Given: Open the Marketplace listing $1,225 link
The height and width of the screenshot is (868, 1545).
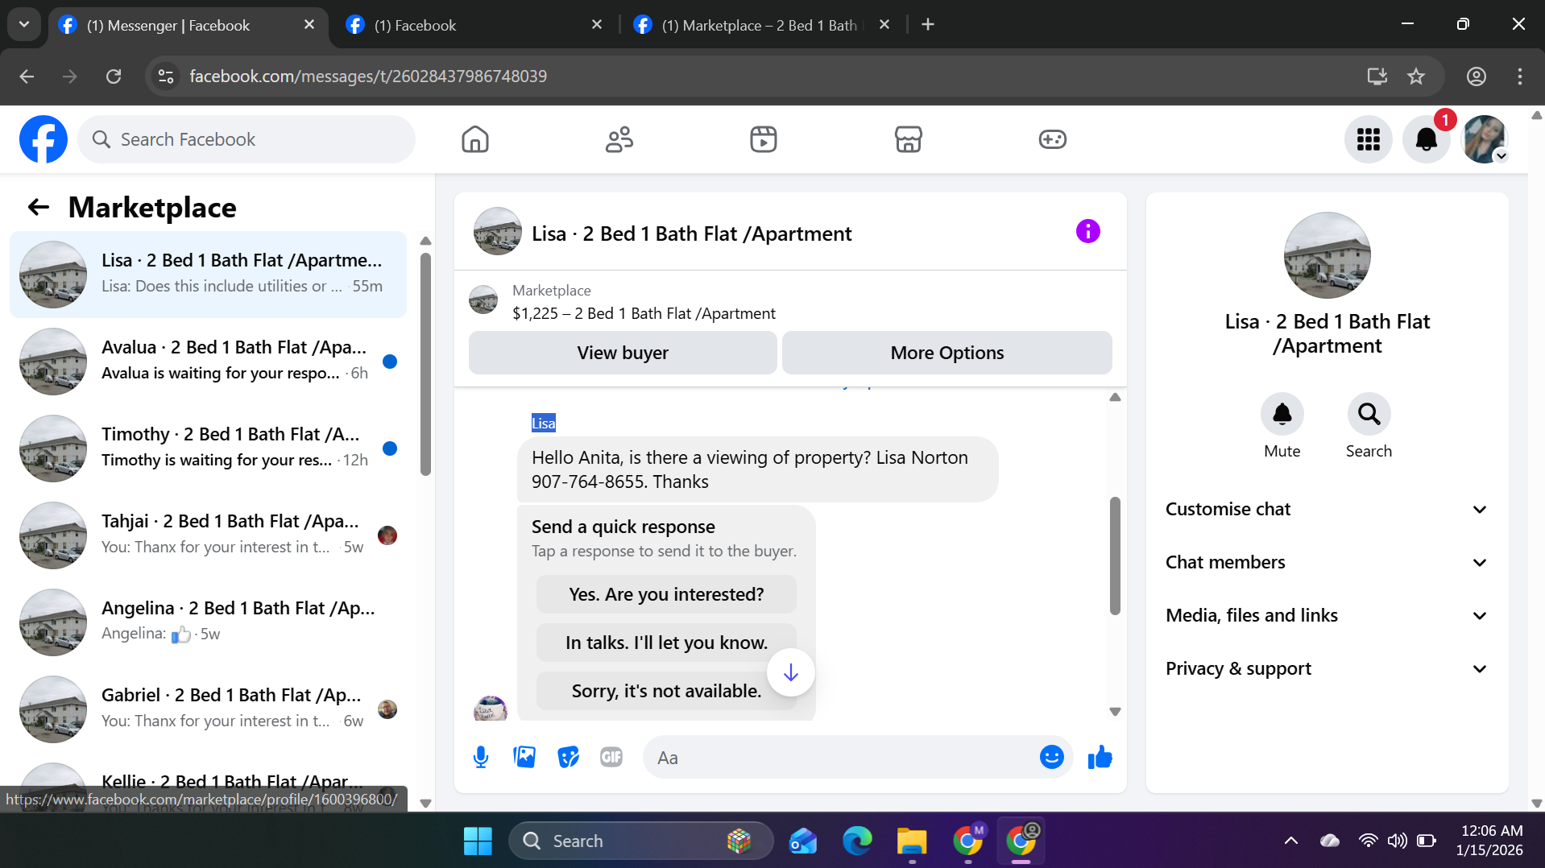Looking at the screenshot, I should (x=644, y=313).
